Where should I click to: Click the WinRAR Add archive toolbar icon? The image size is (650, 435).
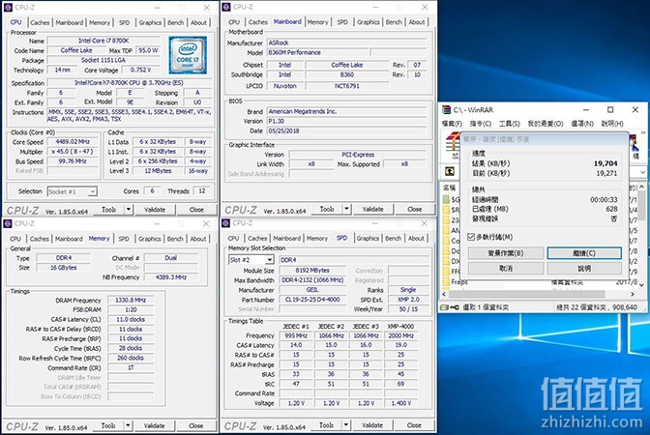pos(453,144)
